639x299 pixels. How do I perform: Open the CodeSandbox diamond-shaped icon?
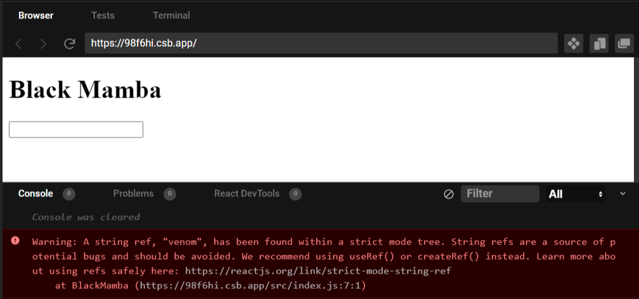coord(573,43)
